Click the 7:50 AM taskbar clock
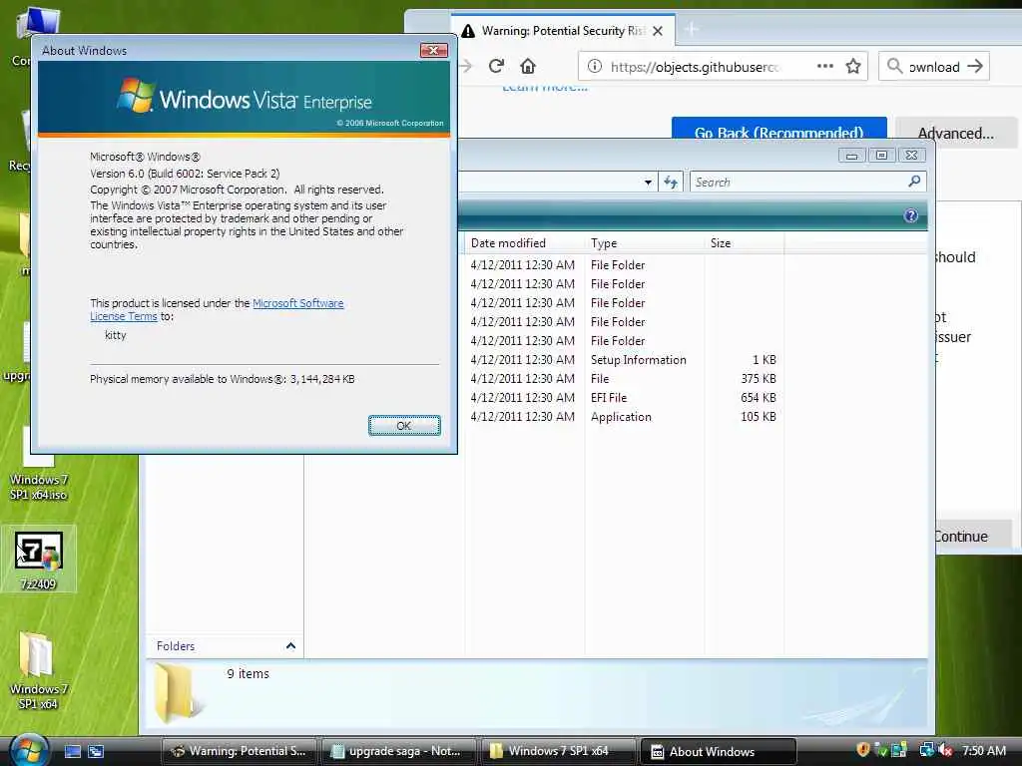Viewport: 1022px width, 766px height. pos(984,750)
